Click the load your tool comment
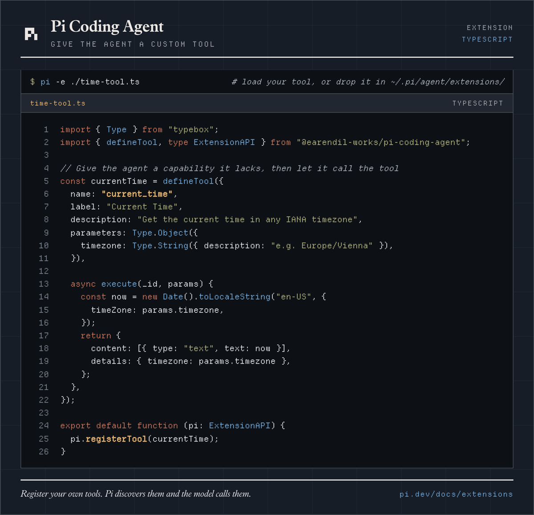 click(x=368, y=82)
